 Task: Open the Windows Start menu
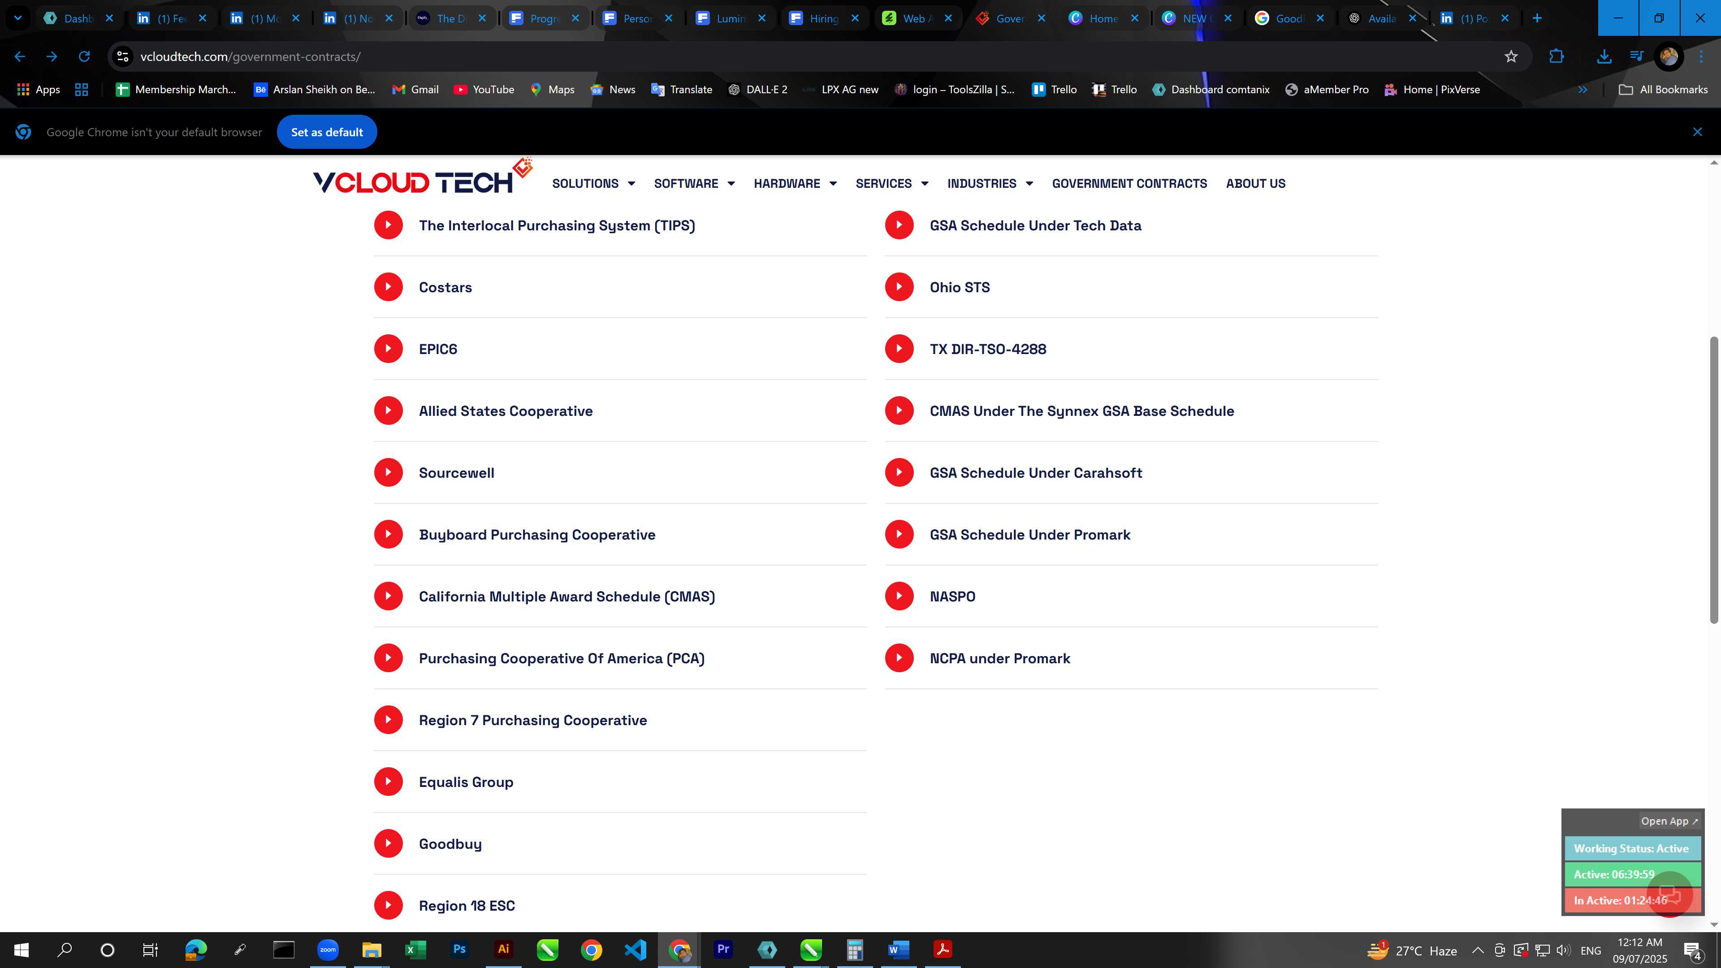click(x=21, y=950)
